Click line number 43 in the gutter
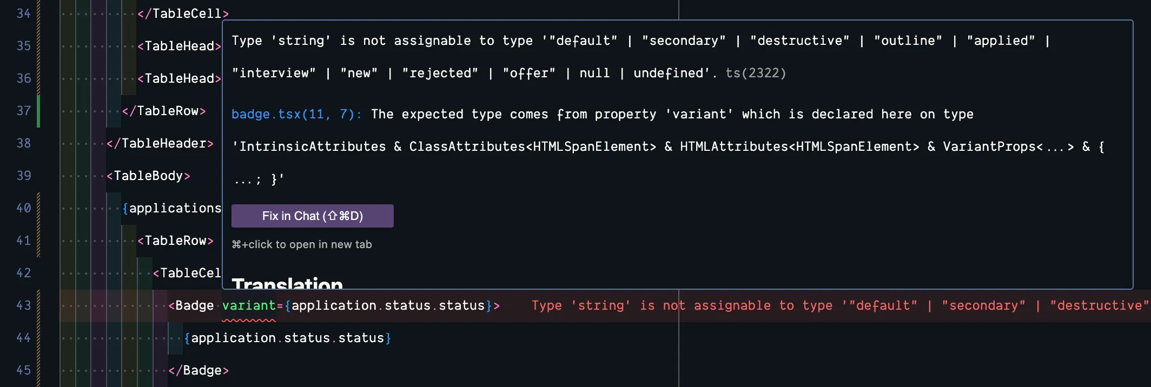The height and width of the screenshot is (387, 1151). pyautogui.click(x=24, y=306)
